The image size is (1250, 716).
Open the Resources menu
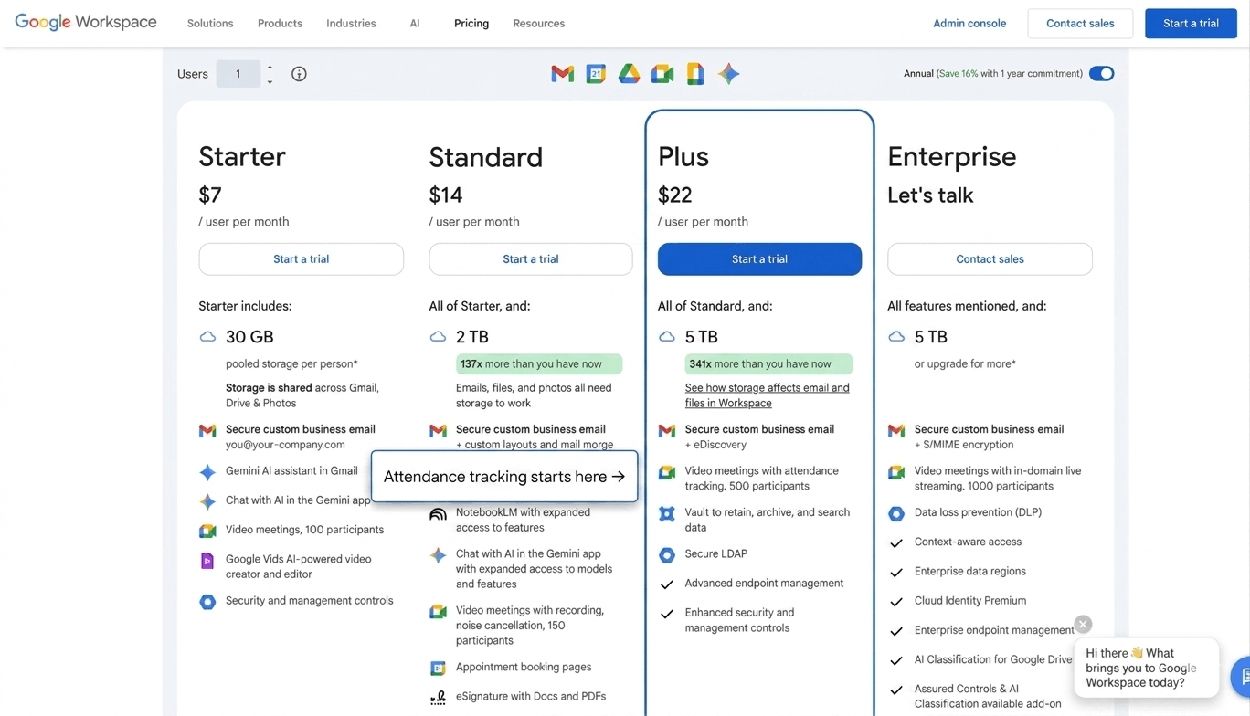(x=539, y=24)
